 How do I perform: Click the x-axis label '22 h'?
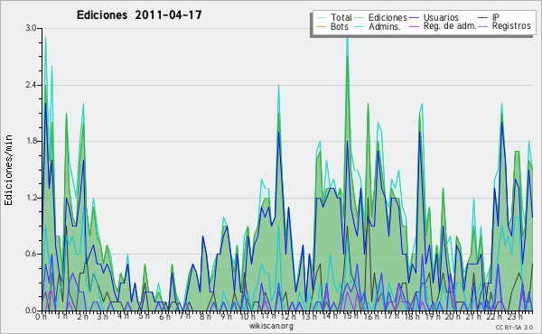pyautogui.click(x=493, y=316)
